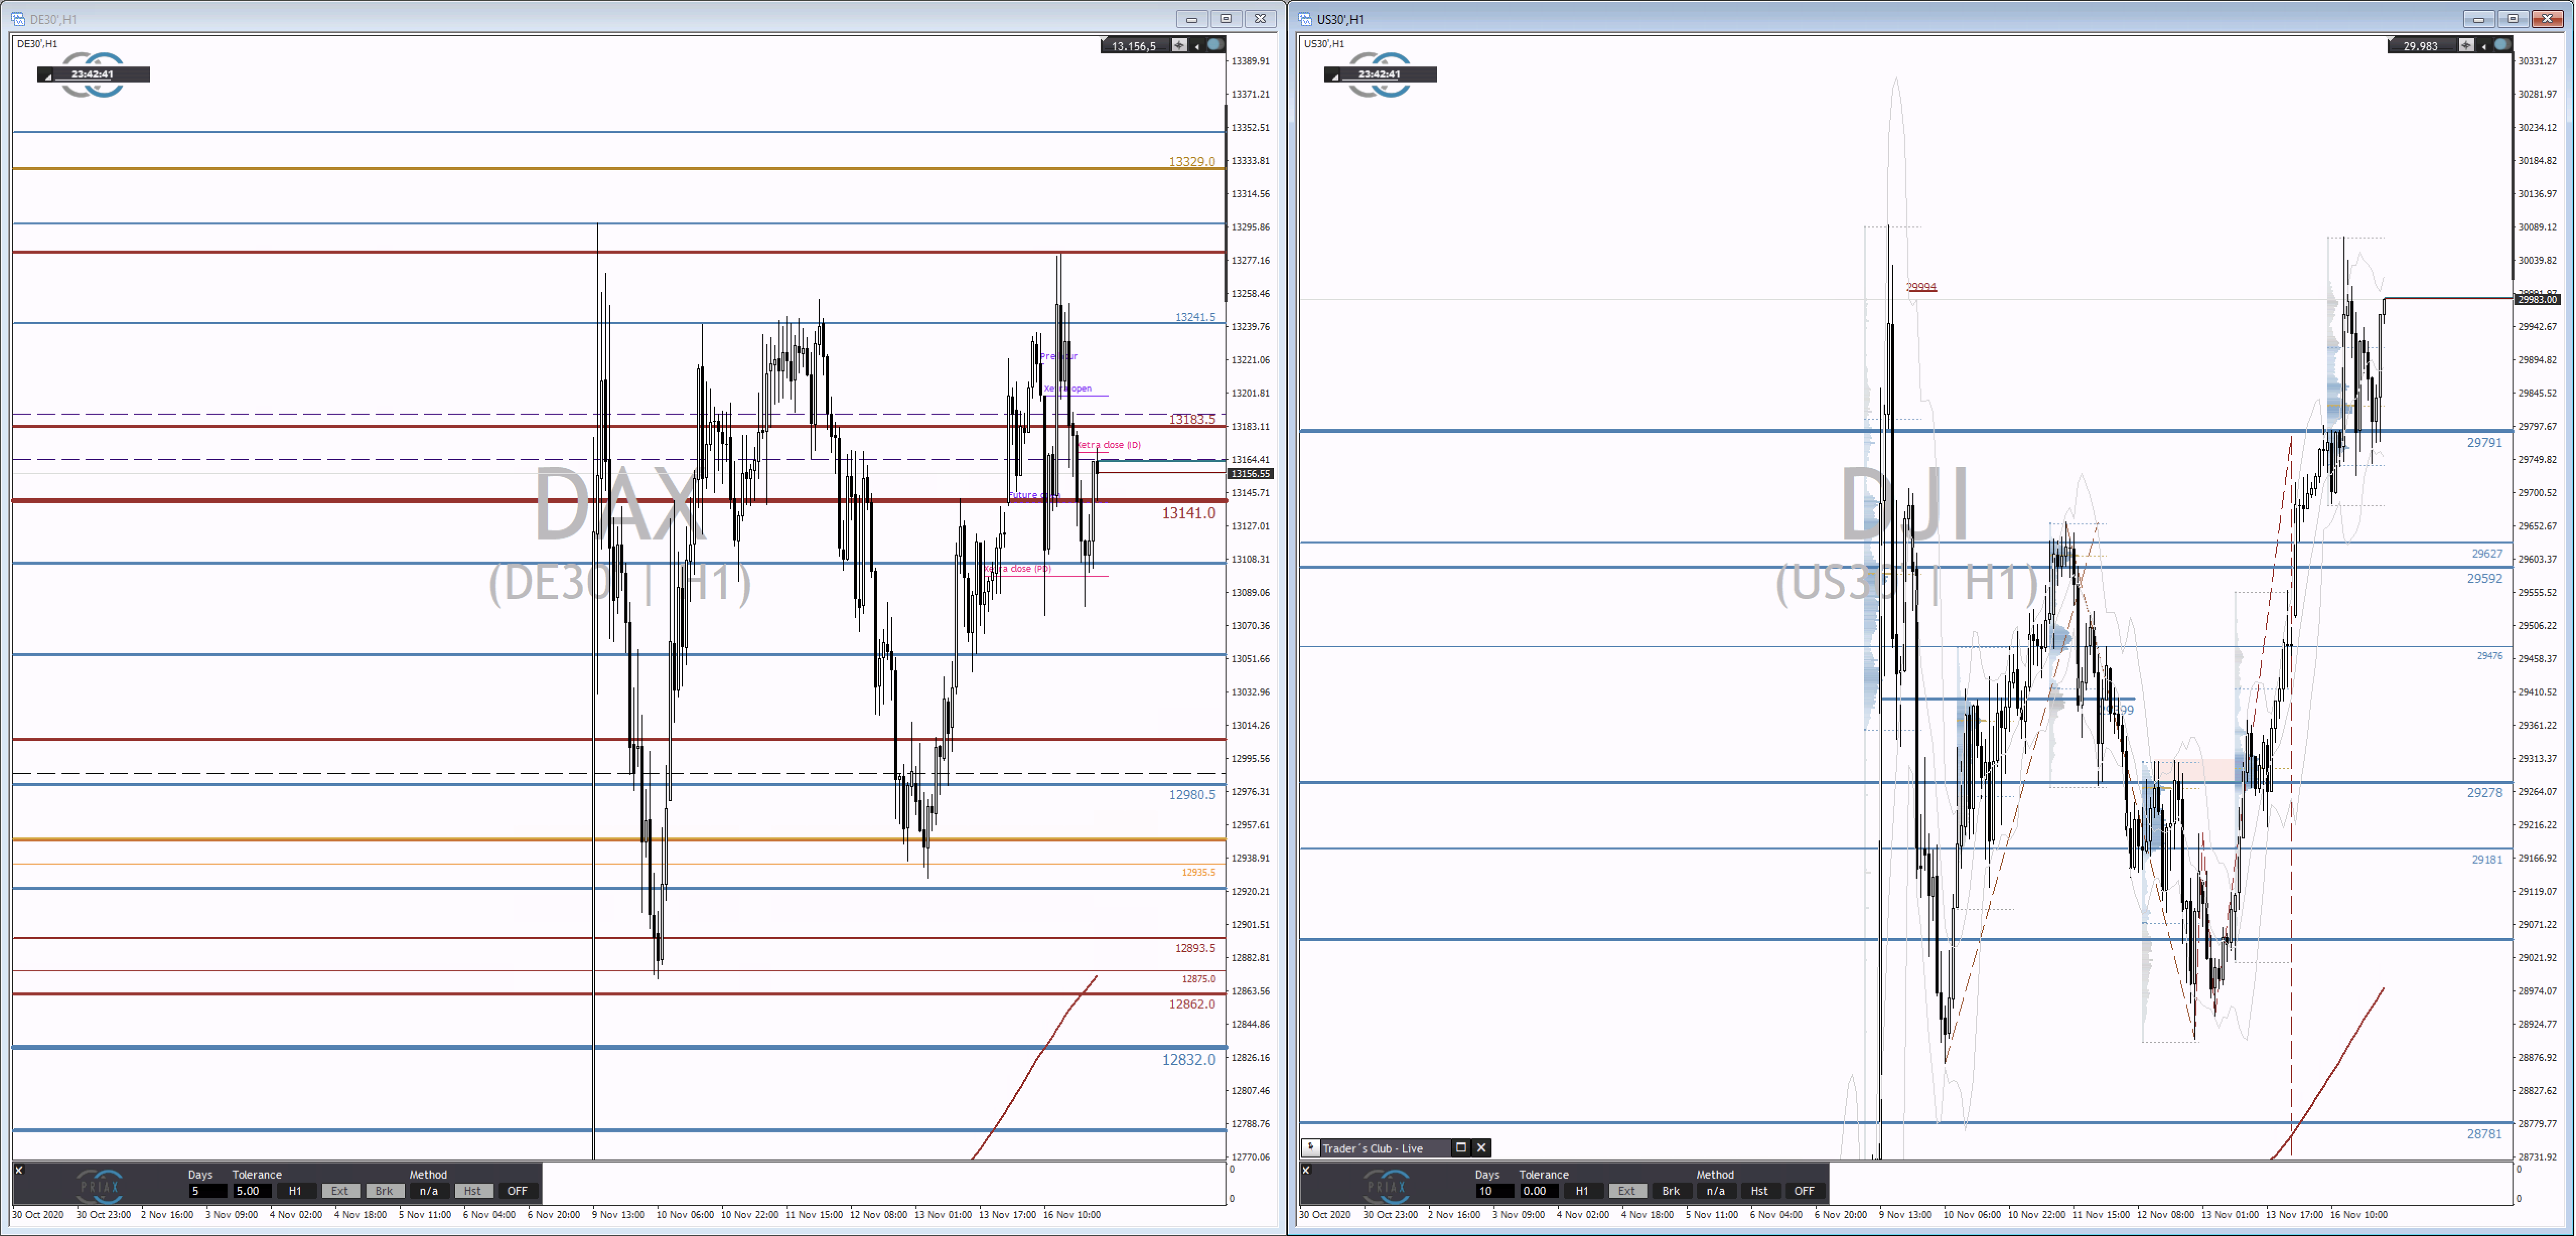Close the PRIAX panel in DE30 window
The image size is (2576, 1236).
tap(19, 1170)
